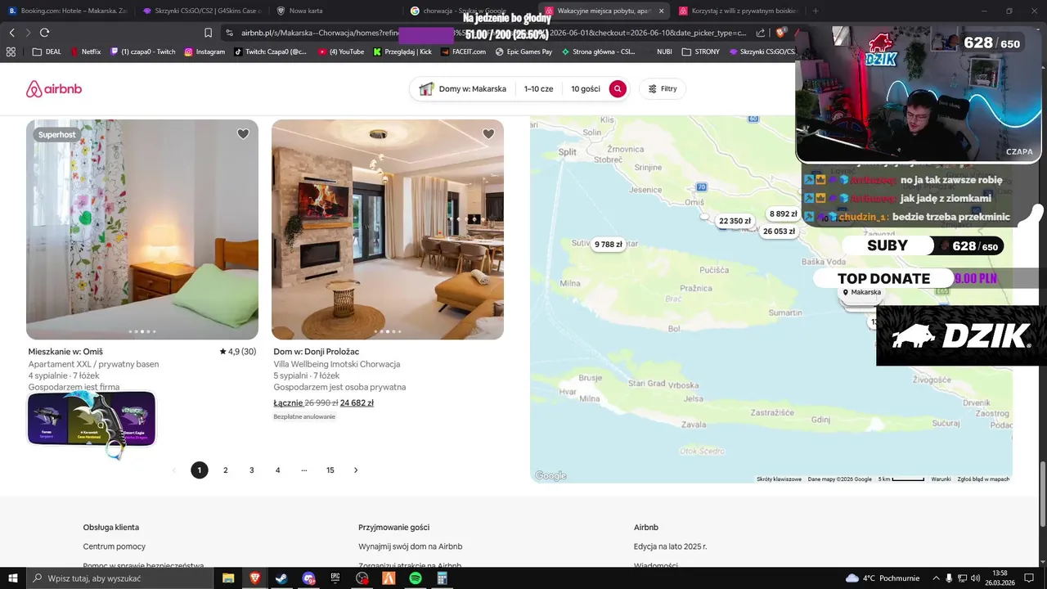
Task: Switch to the 'Nowa karta' browser tab
Action: (x=335, y=11)
